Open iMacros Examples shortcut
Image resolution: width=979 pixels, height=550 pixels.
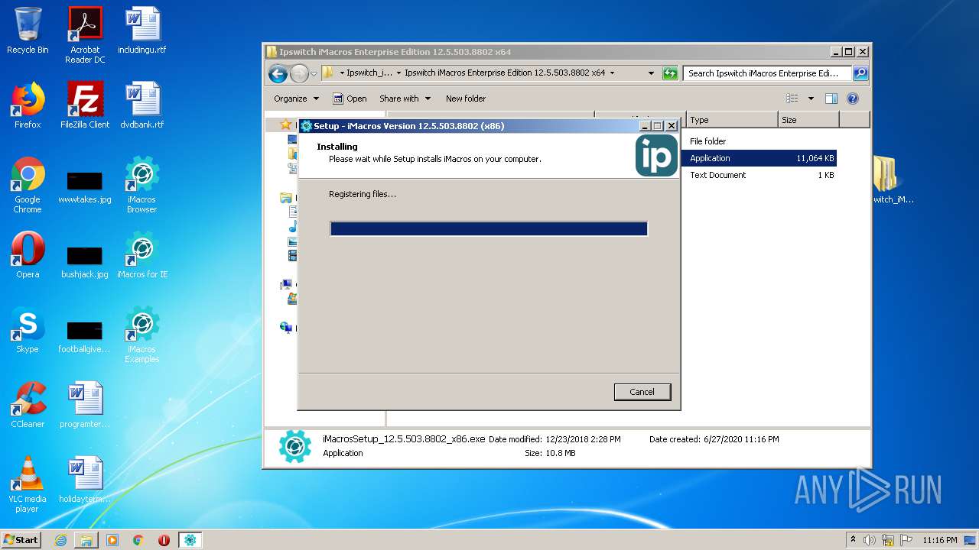click(142, 335)
